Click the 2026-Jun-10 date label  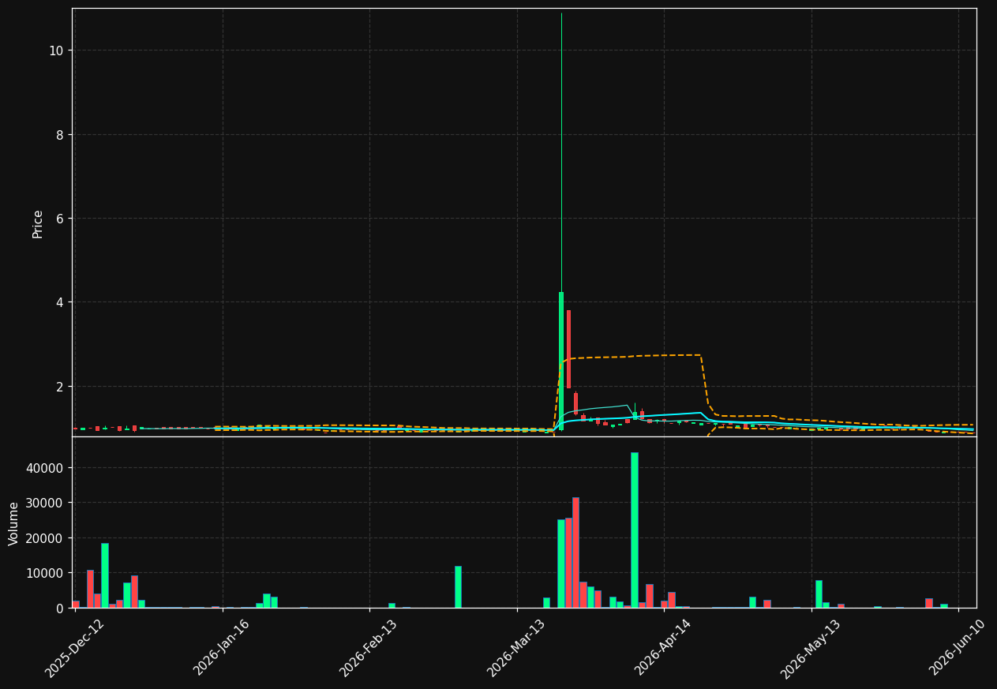click(x=958, y=648)
